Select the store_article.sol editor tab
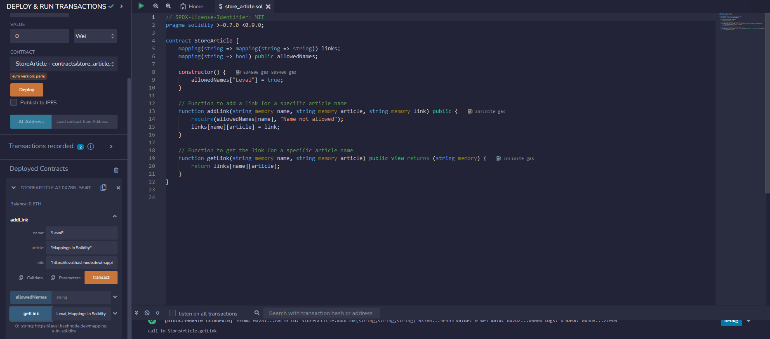This screenshot has width=770, height=339. pyautogui.click(x=243, y=7)
